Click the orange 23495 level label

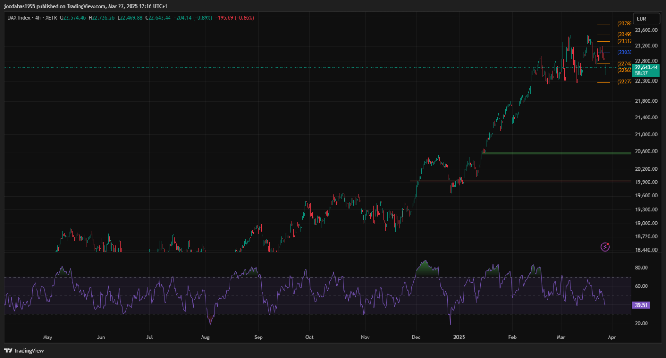pos(624,35)
